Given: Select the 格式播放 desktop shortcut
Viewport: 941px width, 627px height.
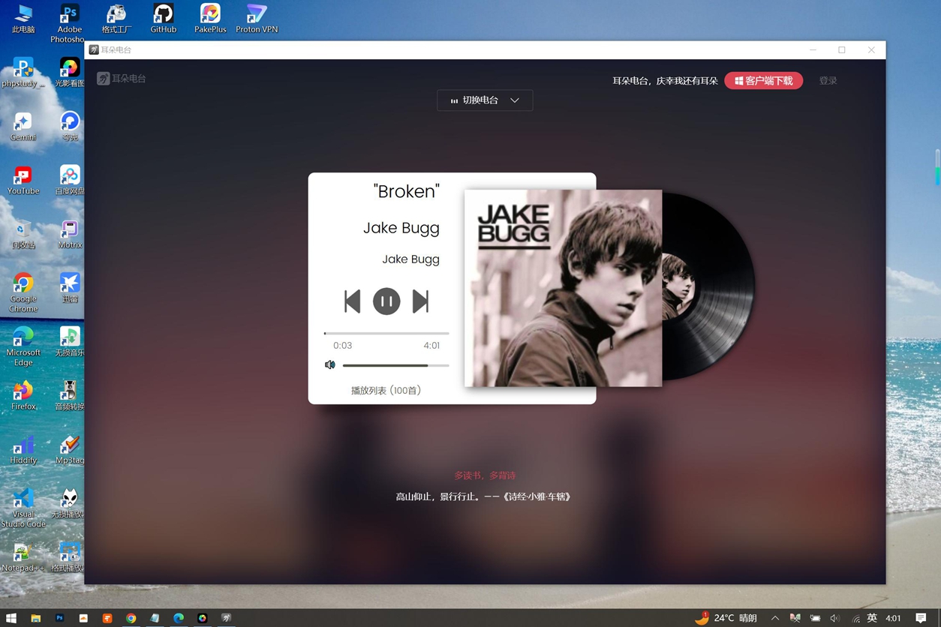Looking at the screenshot, I should (69, 557).
